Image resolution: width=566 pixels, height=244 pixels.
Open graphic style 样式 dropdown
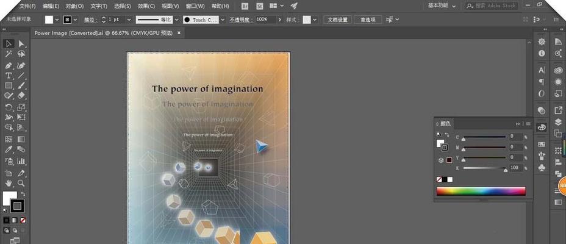click(x=315, y=20)
